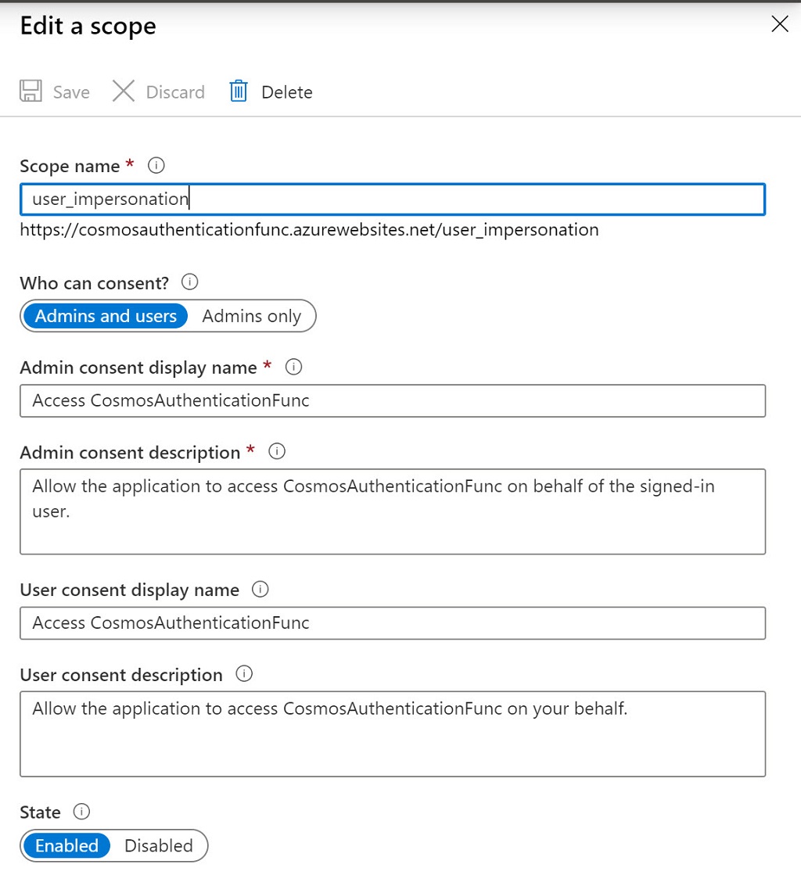Click the info icon beside Who can consent
This screenshot has height=886, width=801.
(x=189, y=282)
